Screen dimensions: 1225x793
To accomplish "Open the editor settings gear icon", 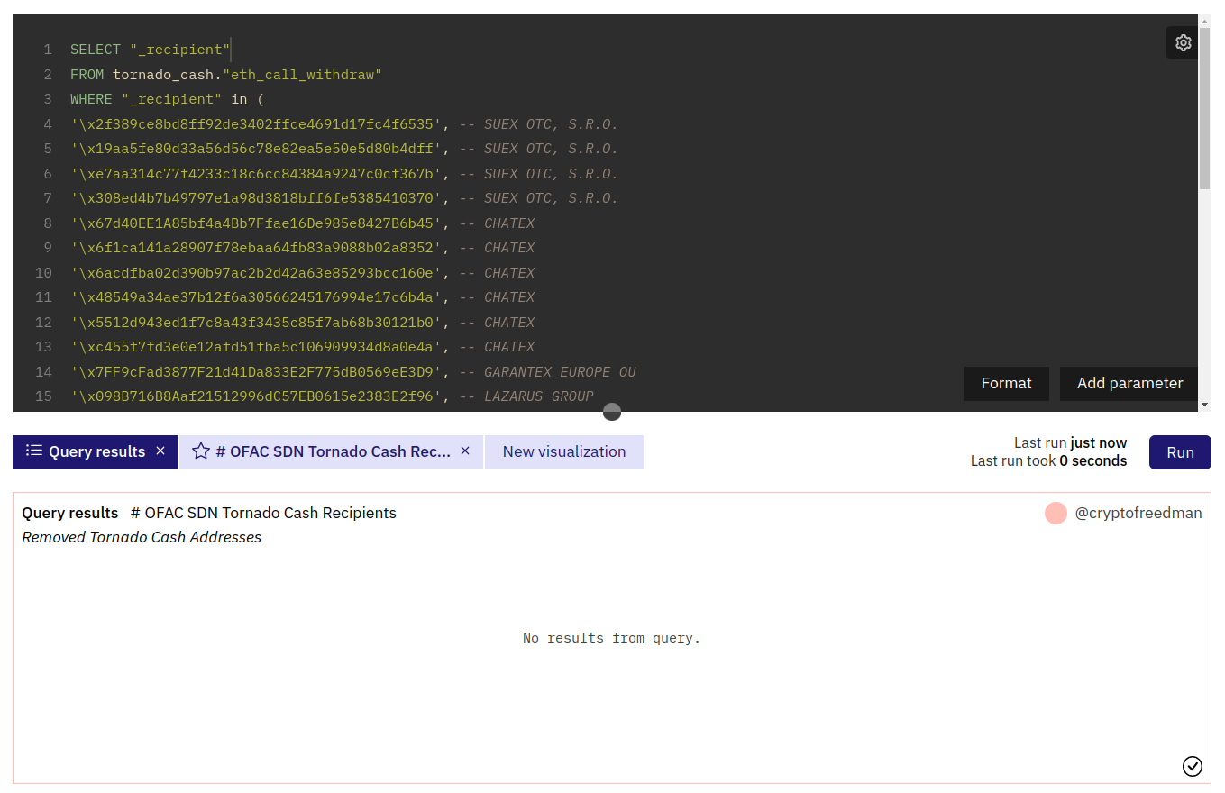I will click(x=1183, y=42).
